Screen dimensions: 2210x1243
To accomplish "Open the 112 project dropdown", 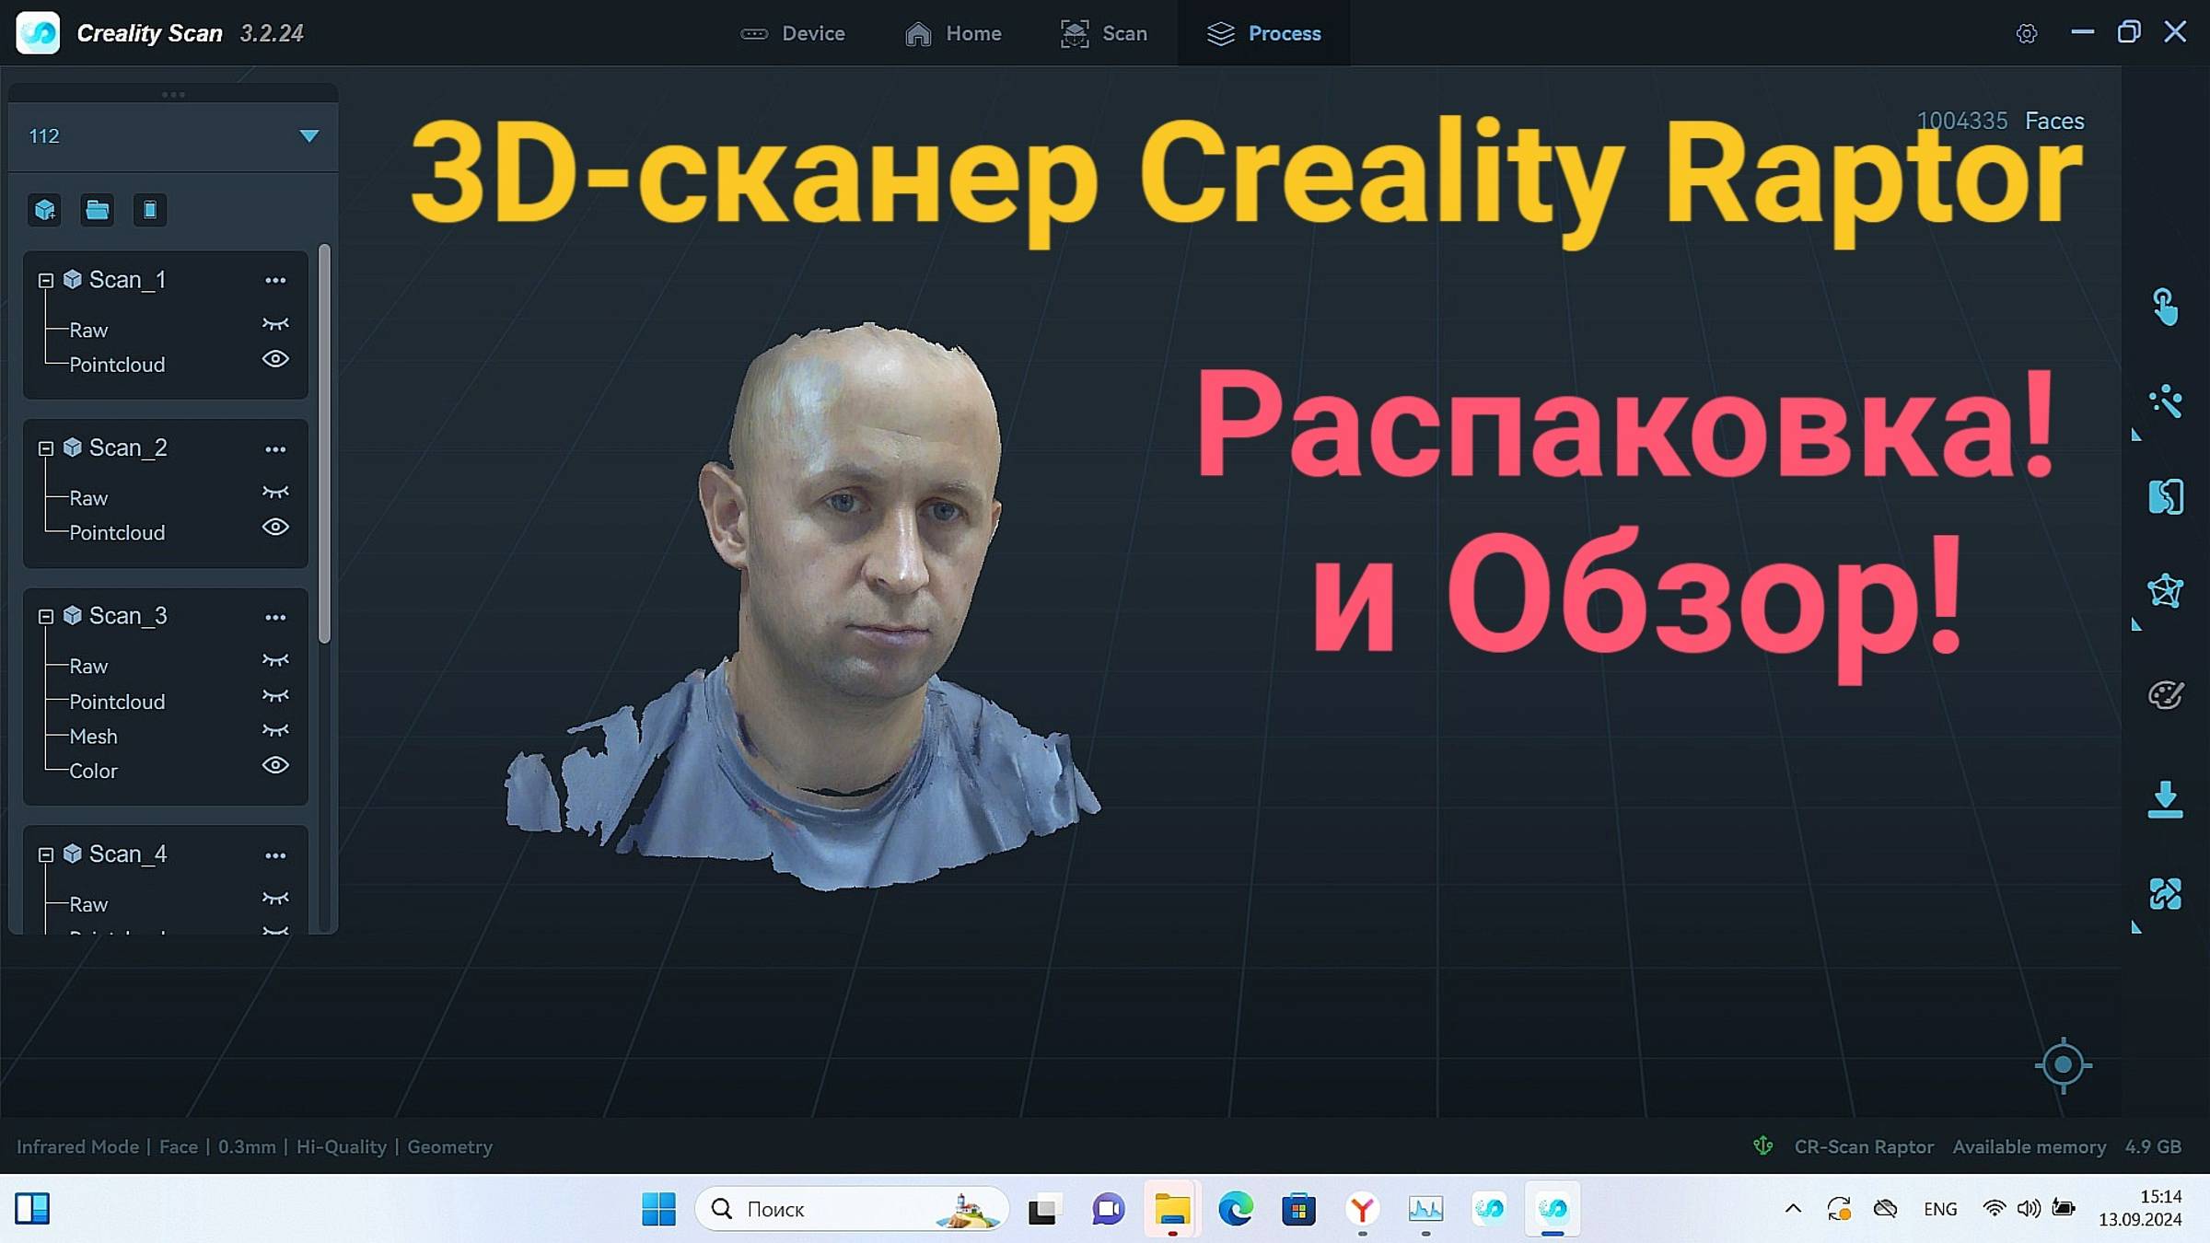I will coord(308,136).
